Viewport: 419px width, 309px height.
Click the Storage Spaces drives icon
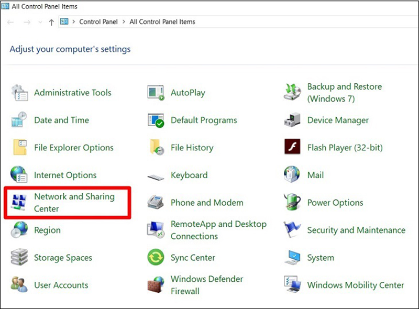point(19,257)
